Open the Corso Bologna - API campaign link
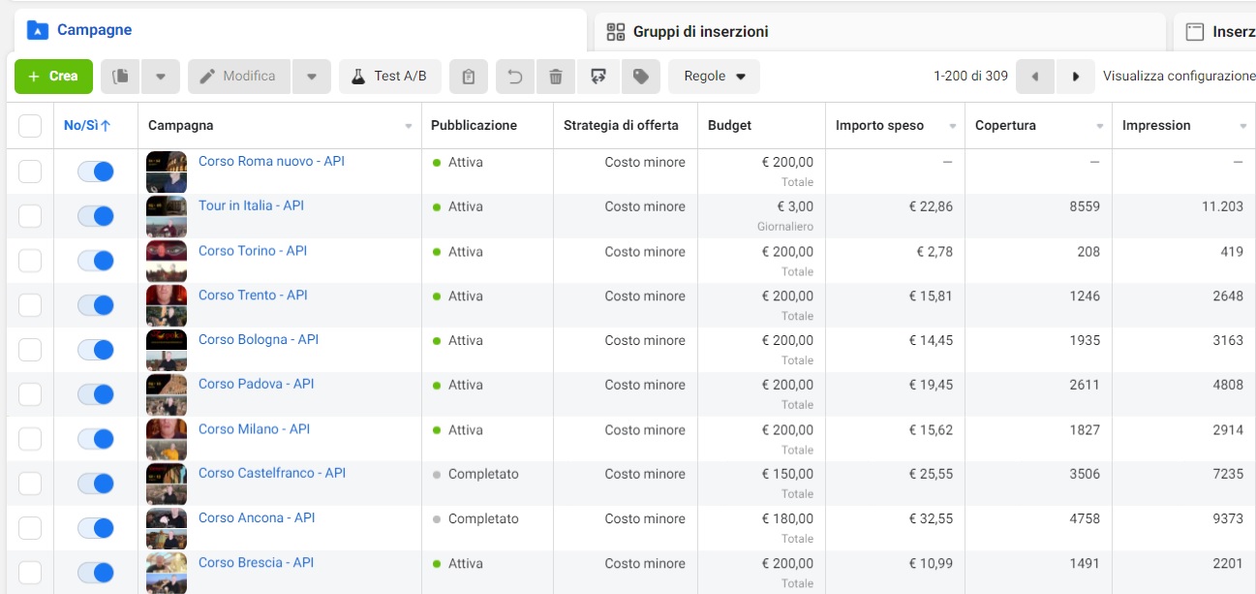Screen dimensions: 1256x594 [x=258, y=339]
